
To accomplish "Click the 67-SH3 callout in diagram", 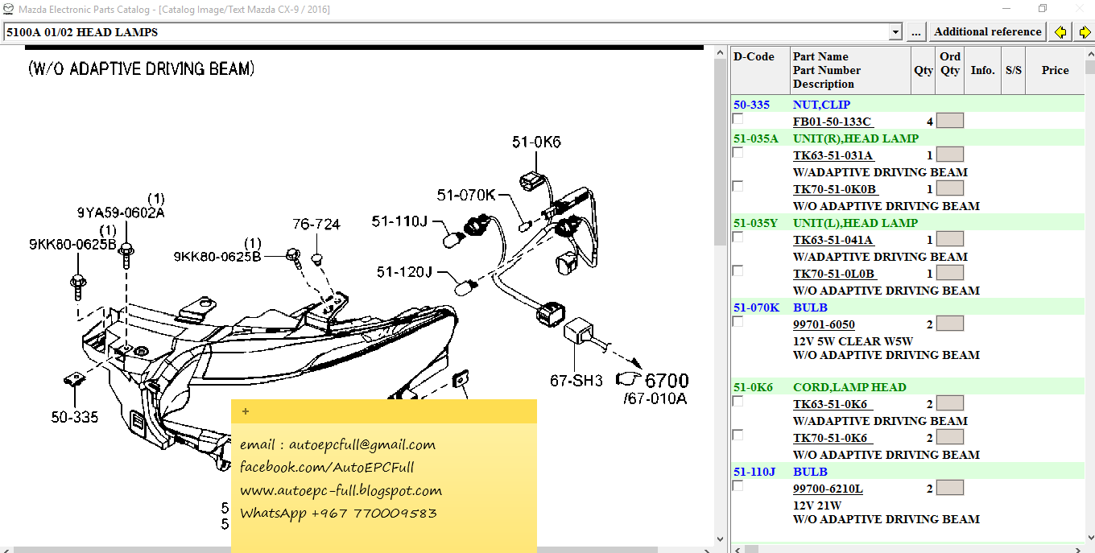I will [x=576, y=381].
